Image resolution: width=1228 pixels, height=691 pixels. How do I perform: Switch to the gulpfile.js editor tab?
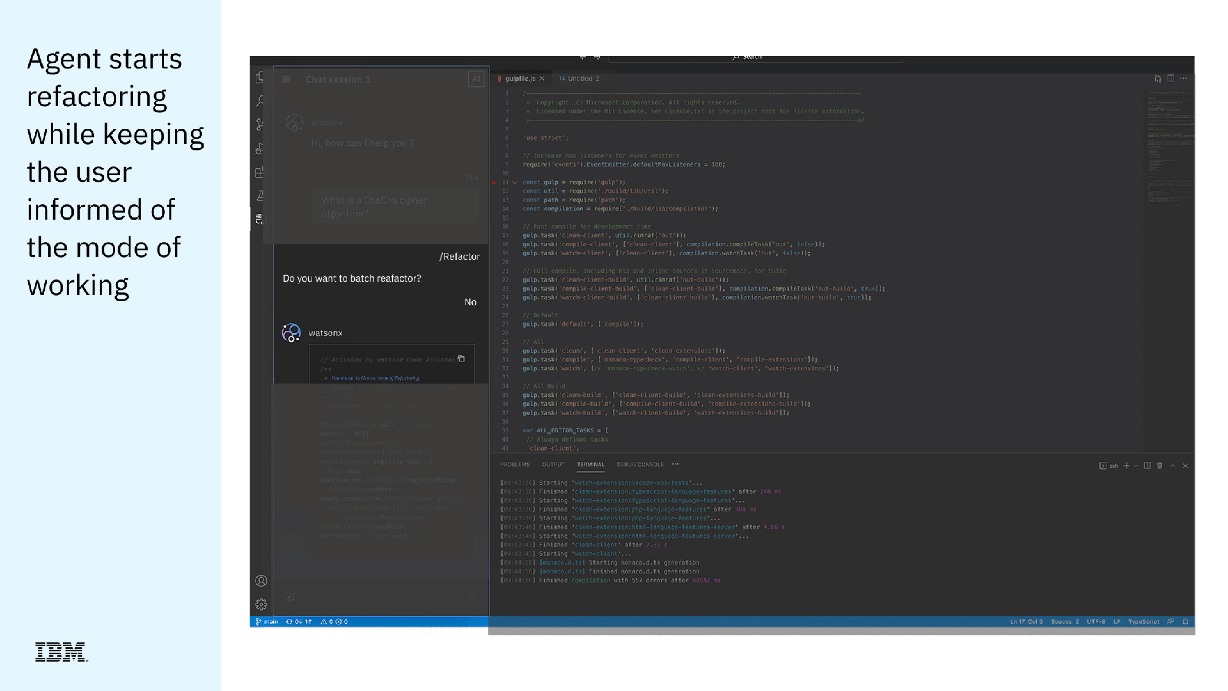coord(520,79)
